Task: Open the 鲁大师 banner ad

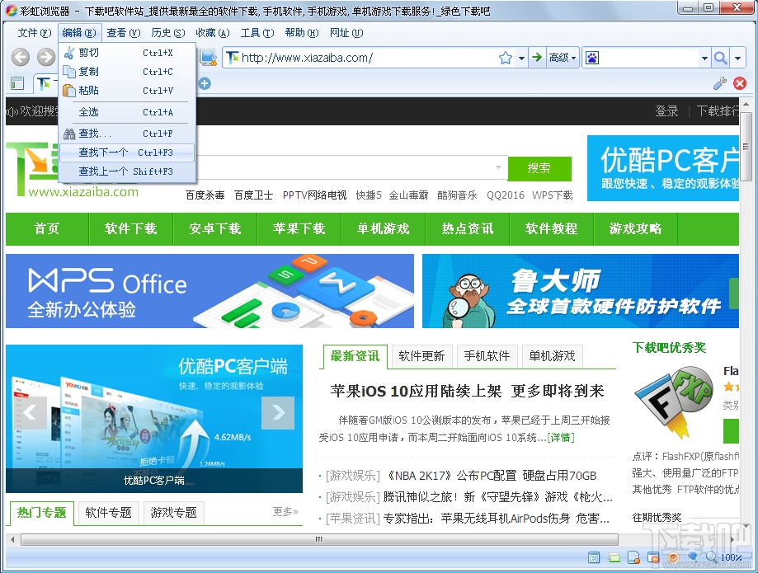Action: coord(581,291)
